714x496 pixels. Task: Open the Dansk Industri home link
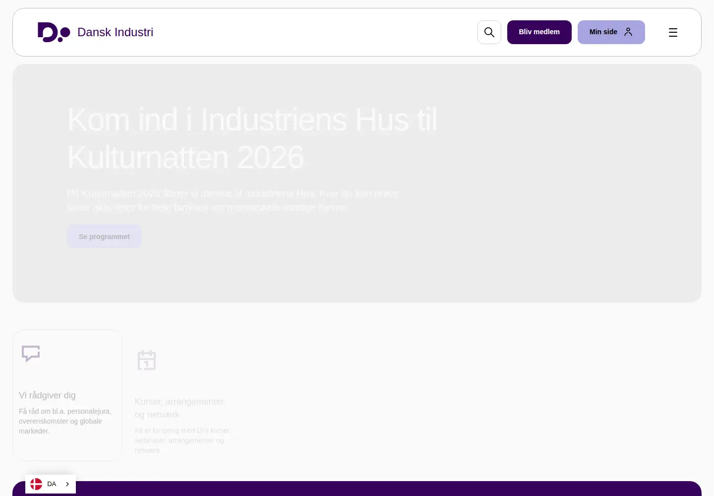[96, 32]
